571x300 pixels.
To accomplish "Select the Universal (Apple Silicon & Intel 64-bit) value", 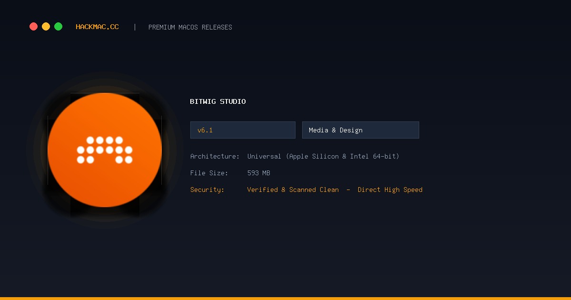I will point(323,156).
